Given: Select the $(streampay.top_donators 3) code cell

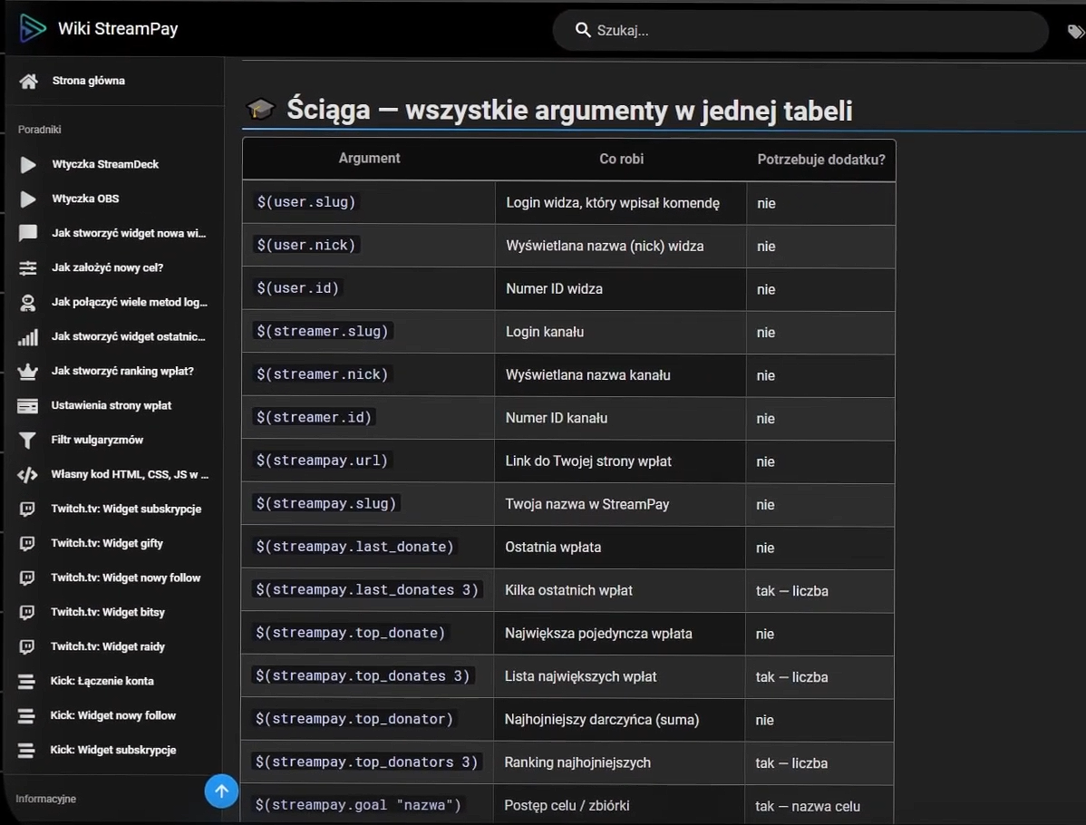Looking at the screenshot, I should coord(367,762).
